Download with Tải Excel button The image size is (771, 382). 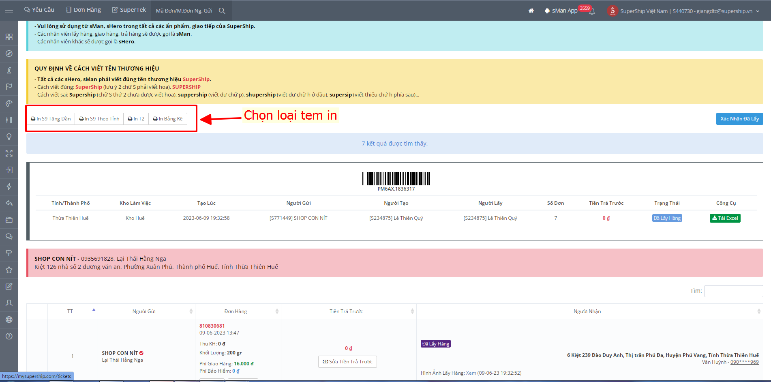[725, 218]
